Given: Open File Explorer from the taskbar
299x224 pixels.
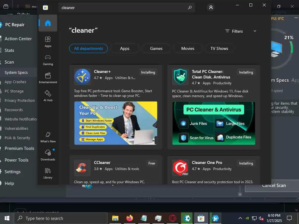Looking at the screenshot, I should (115, 218).
